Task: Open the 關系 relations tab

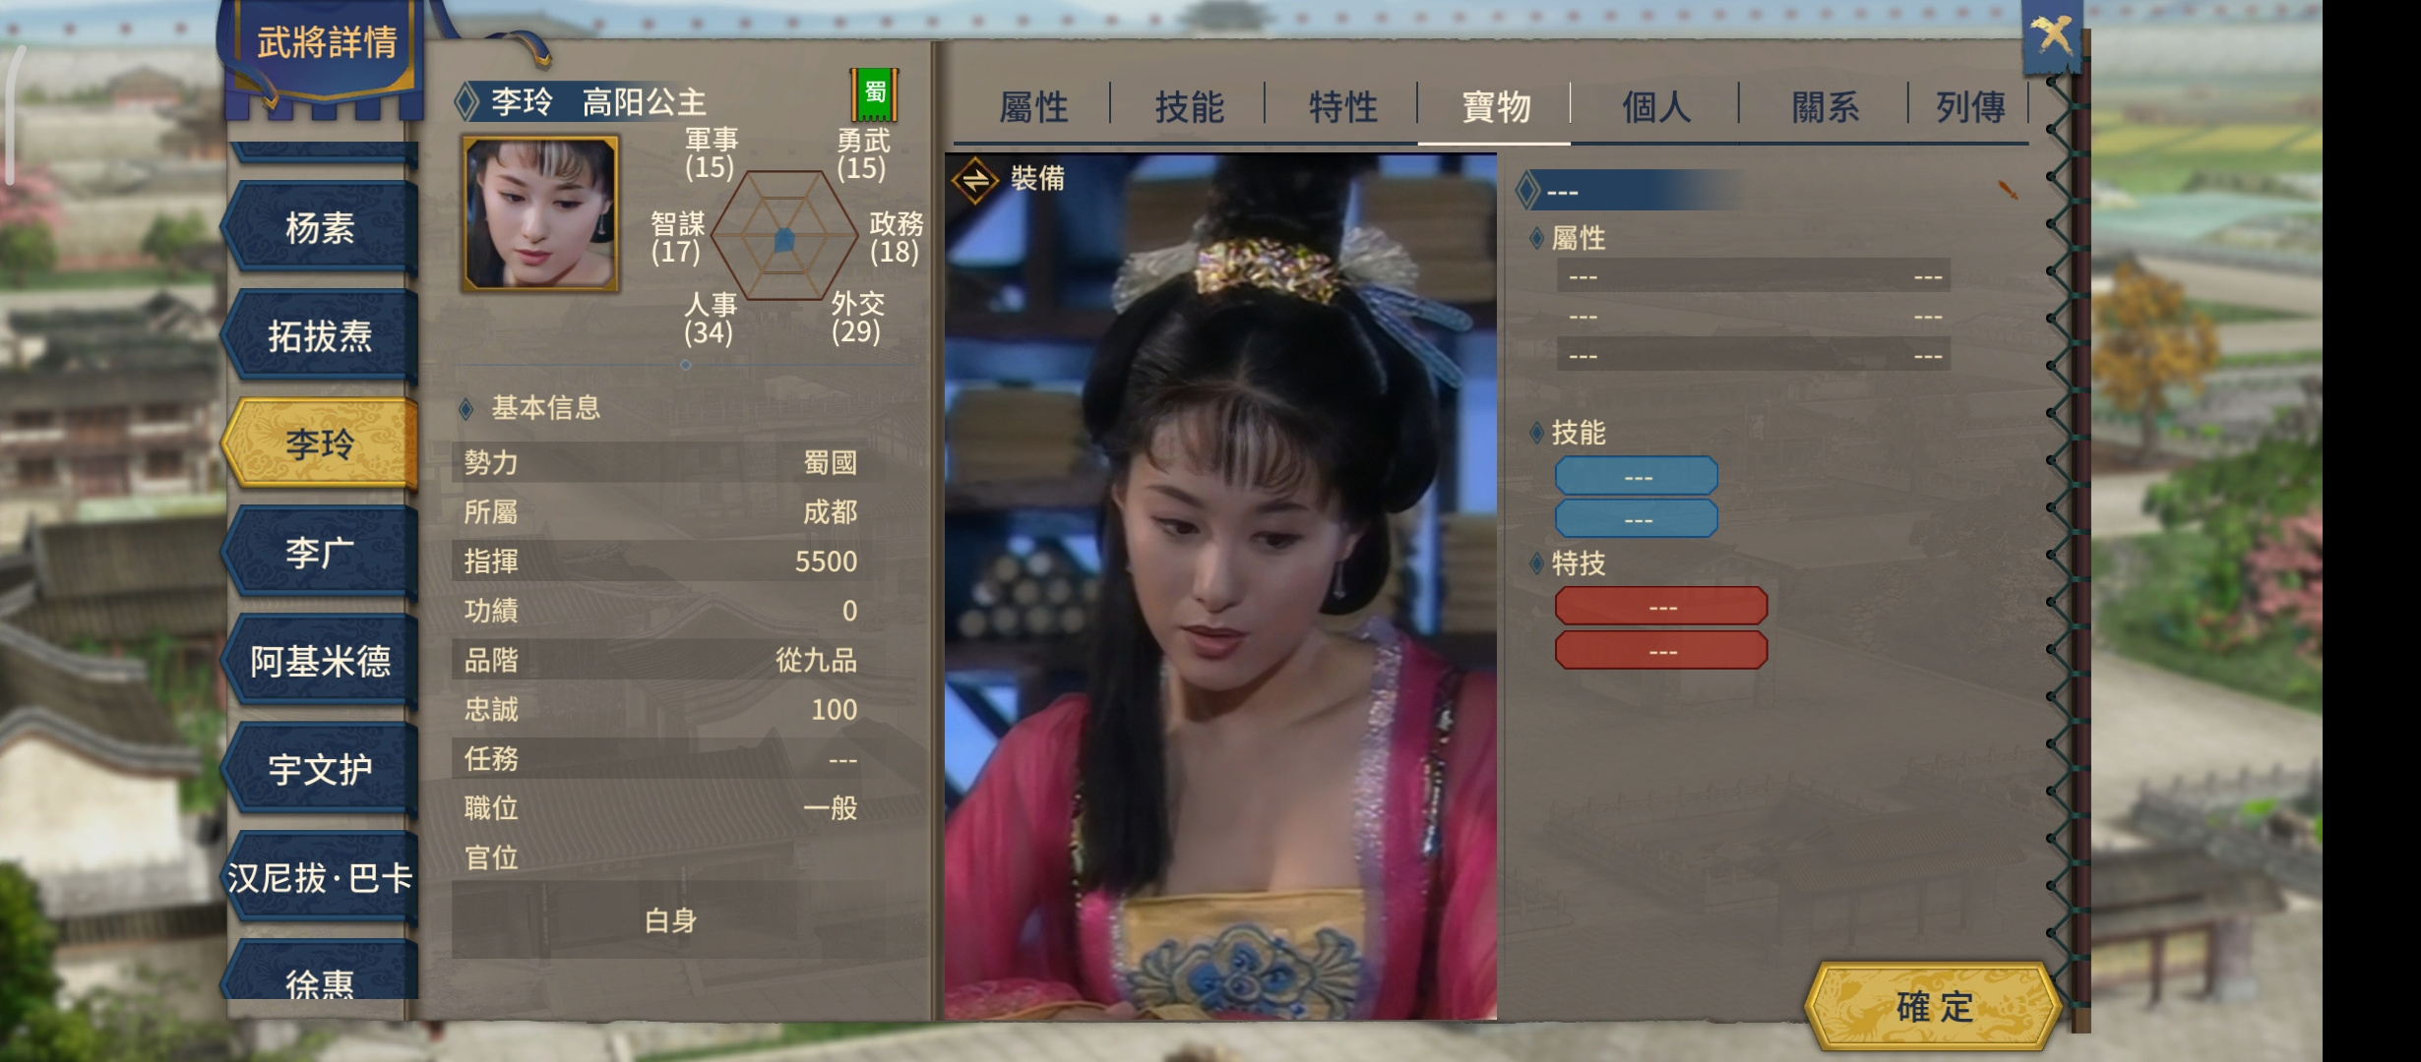Action: pos(1825,106)
